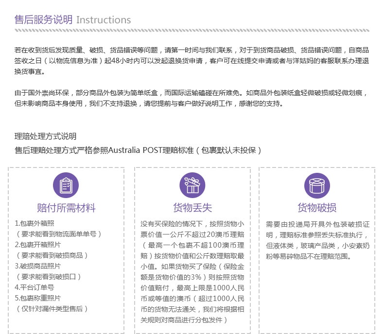Click the paragraph starting 由于国外崇尚环保
Screen dimensions: 384x334
[191, 98]
